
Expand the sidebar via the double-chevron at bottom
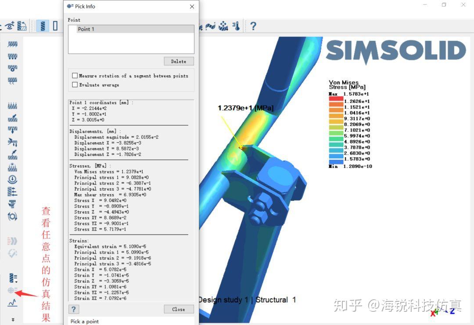point(12,319)
